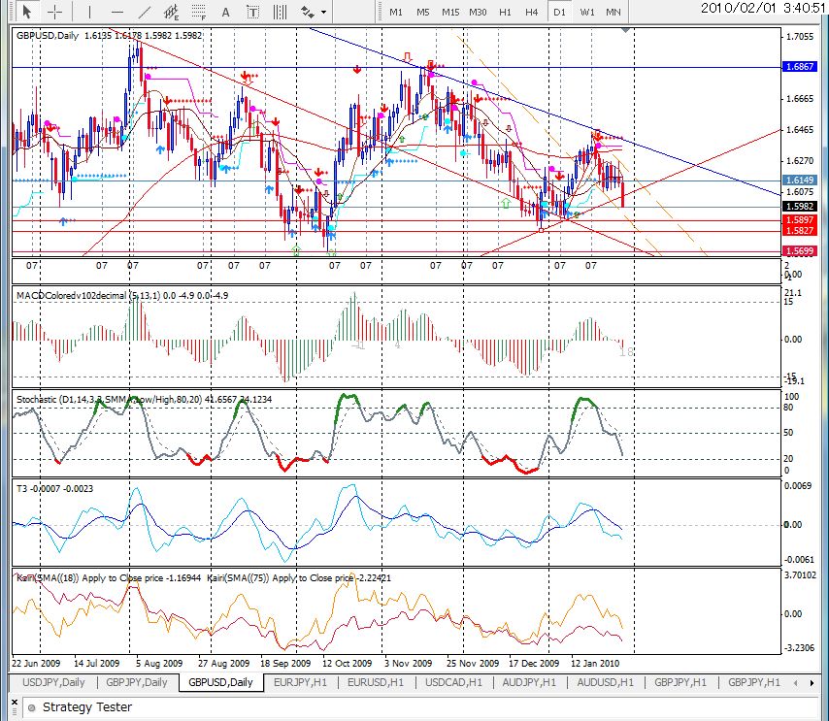Pick the Trendline drawing tool

coord(145,11)
